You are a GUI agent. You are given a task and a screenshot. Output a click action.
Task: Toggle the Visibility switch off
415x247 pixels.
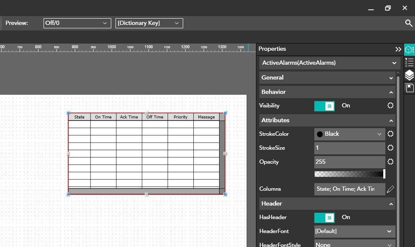(x=324, y=106)
